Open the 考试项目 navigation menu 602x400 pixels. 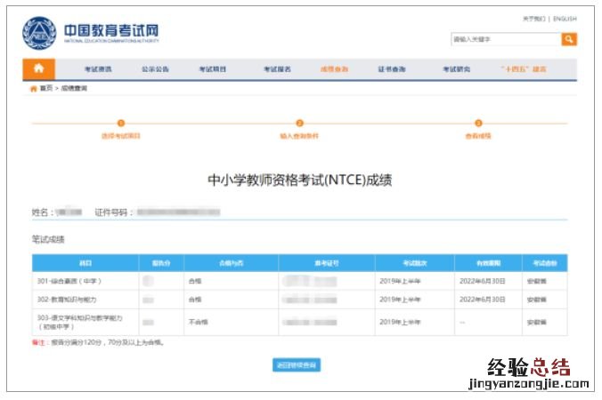point(213,69)
